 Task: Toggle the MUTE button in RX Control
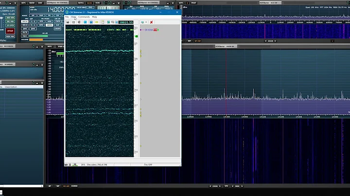point(25,33)
